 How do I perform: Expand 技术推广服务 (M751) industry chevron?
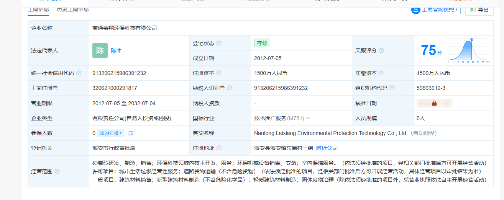309,118
